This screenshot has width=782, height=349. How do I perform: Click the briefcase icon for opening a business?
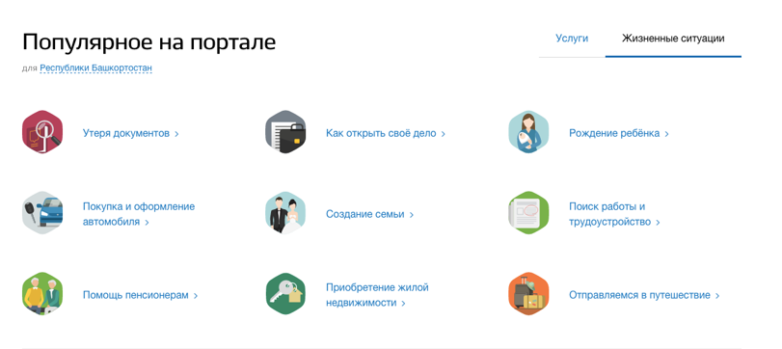pos(285,132)
